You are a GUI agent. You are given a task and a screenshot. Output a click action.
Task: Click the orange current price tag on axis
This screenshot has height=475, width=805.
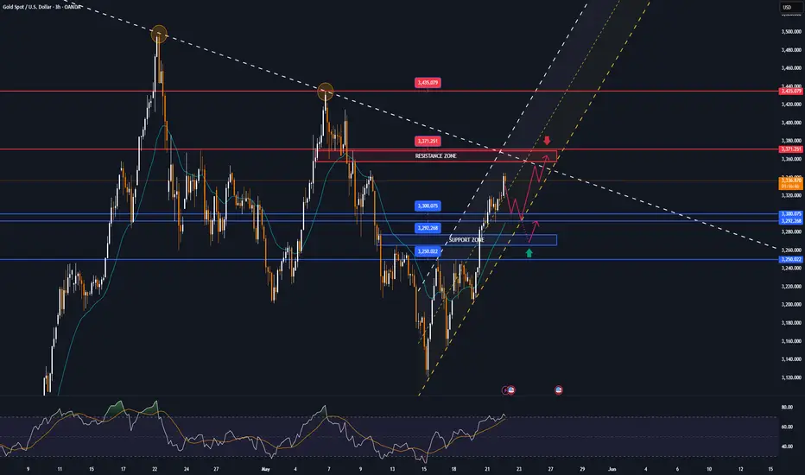(790, 183)
